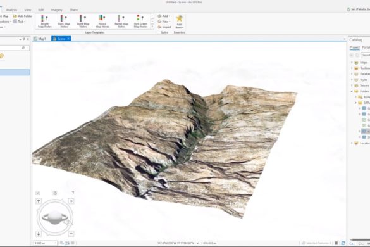Collapse the Folders node in Catalog
The image size is (370, 247).
352,91
